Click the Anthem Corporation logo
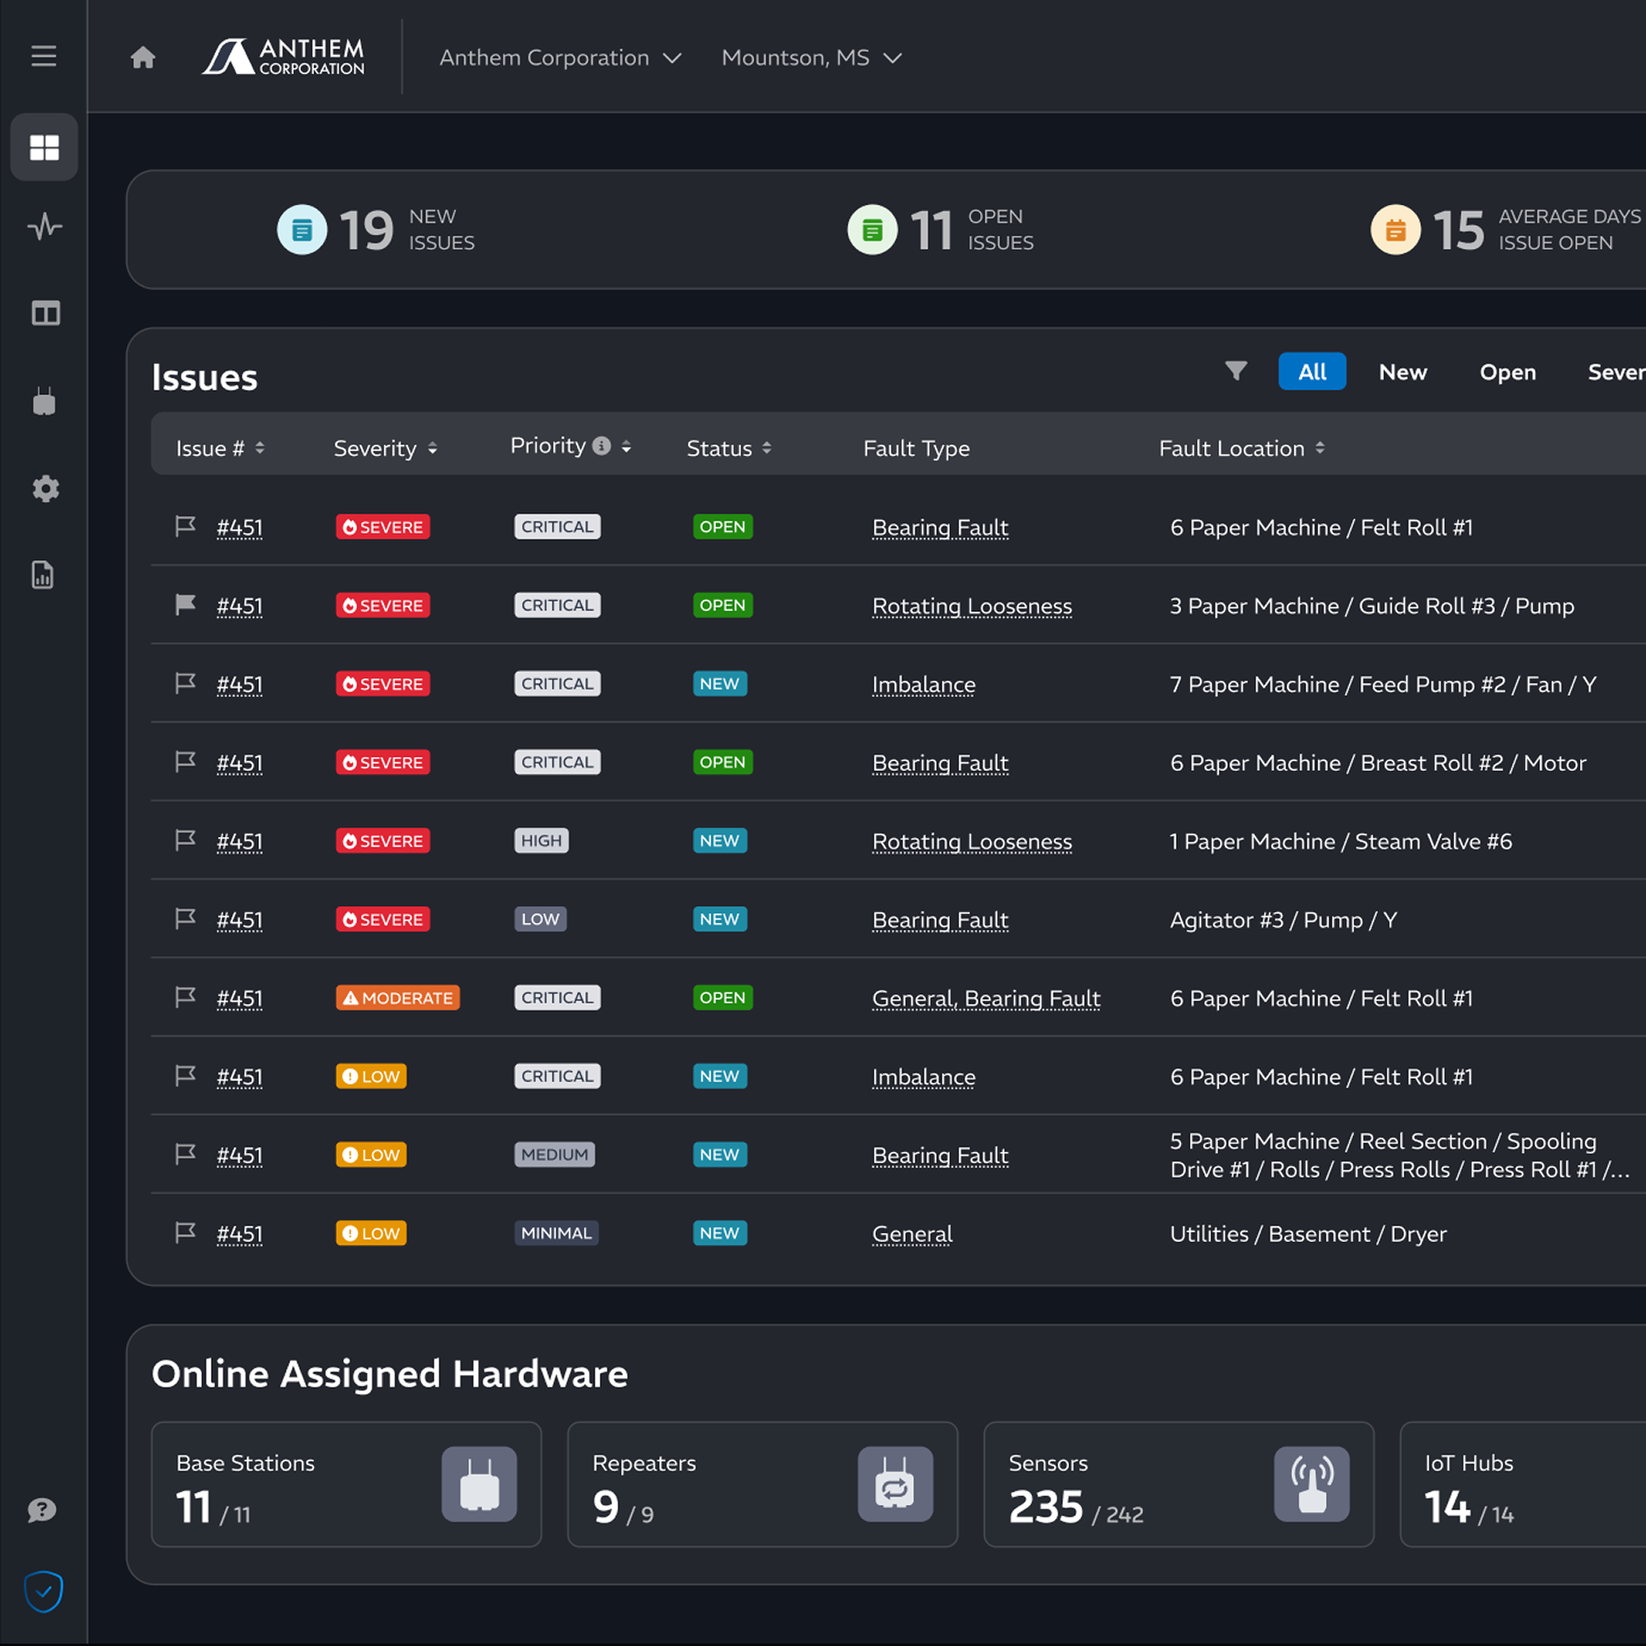This screenshot has height=1646, width=1646. [283, 57]
